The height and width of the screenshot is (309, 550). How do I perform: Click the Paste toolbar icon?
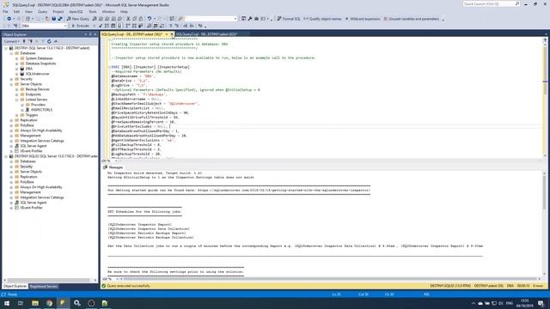coord(141,19)
